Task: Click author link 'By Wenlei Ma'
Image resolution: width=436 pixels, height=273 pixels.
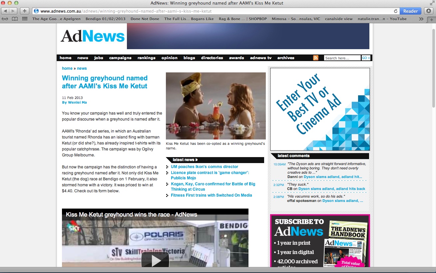Action: coord(74,102)
